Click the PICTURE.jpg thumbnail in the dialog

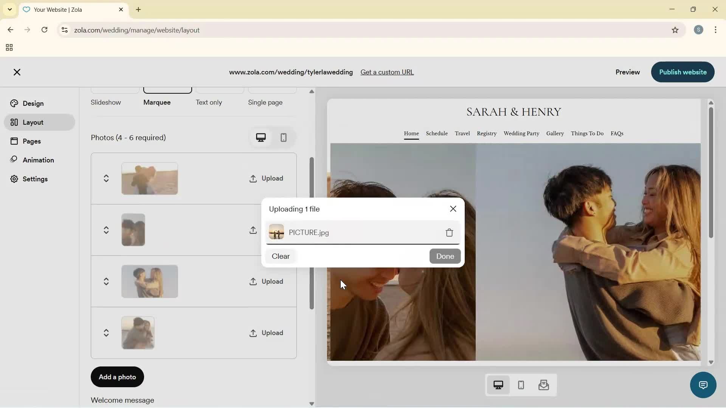276,233
